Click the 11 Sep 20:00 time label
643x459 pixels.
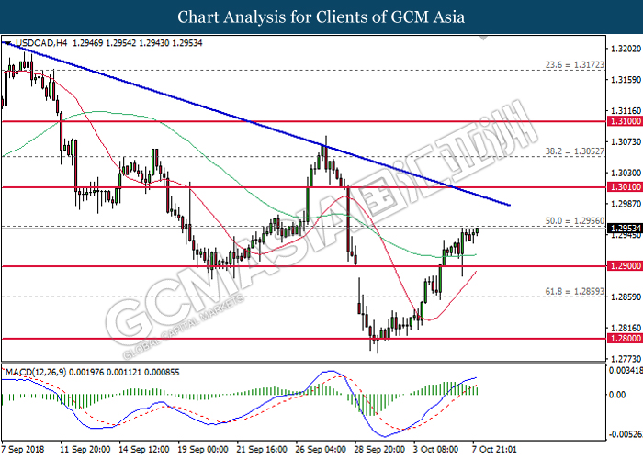pyautogui.click(x=85, y=449)
